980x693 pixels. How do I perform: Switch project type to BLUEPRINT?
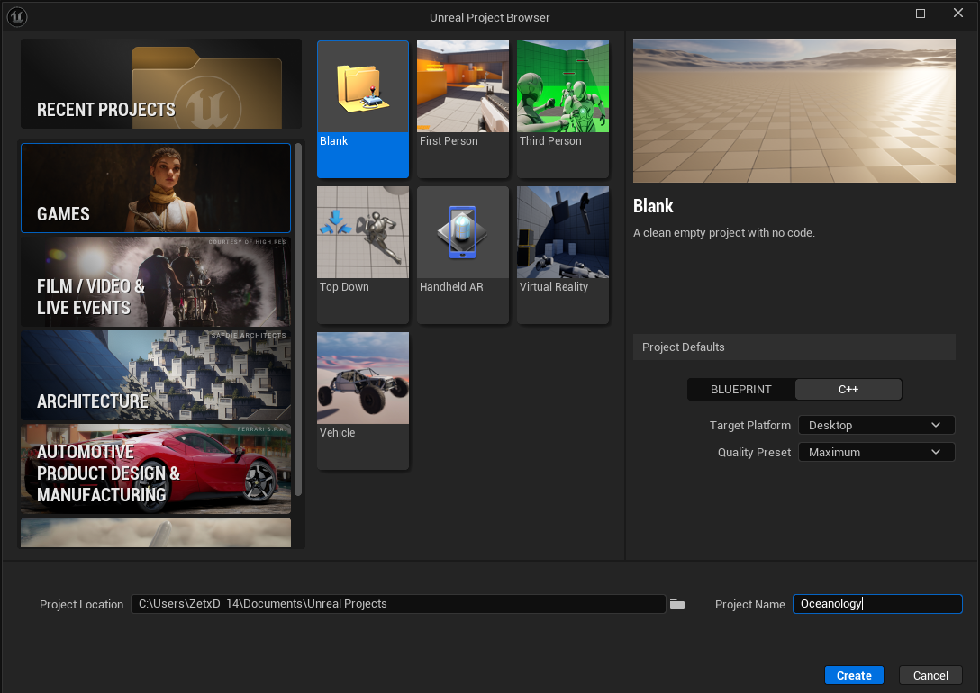click(740, 389)
